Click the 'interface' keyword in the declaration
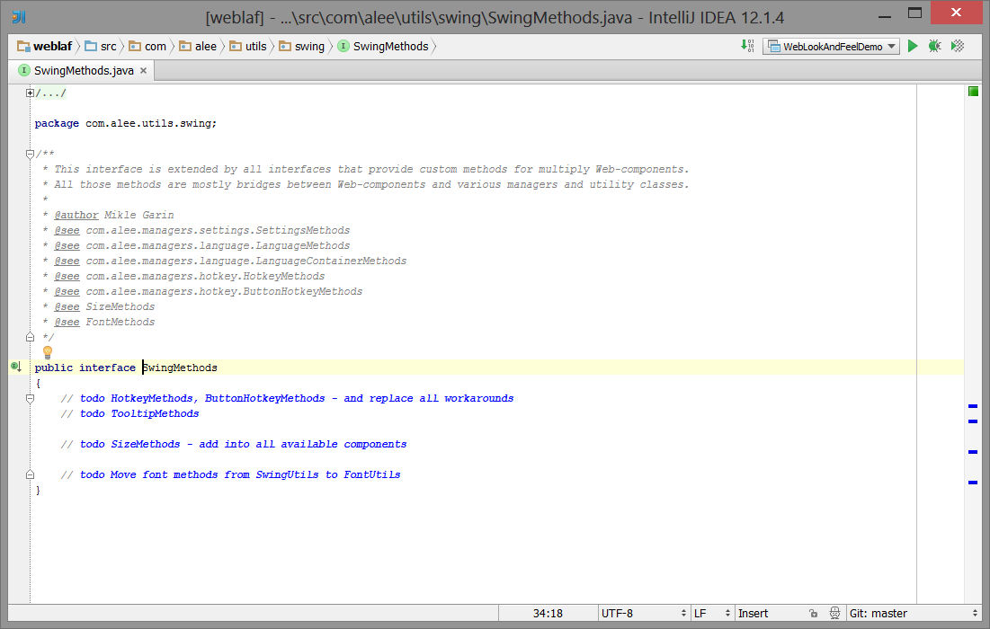Viewport: 990px width, 629px height. pos(107,368)
